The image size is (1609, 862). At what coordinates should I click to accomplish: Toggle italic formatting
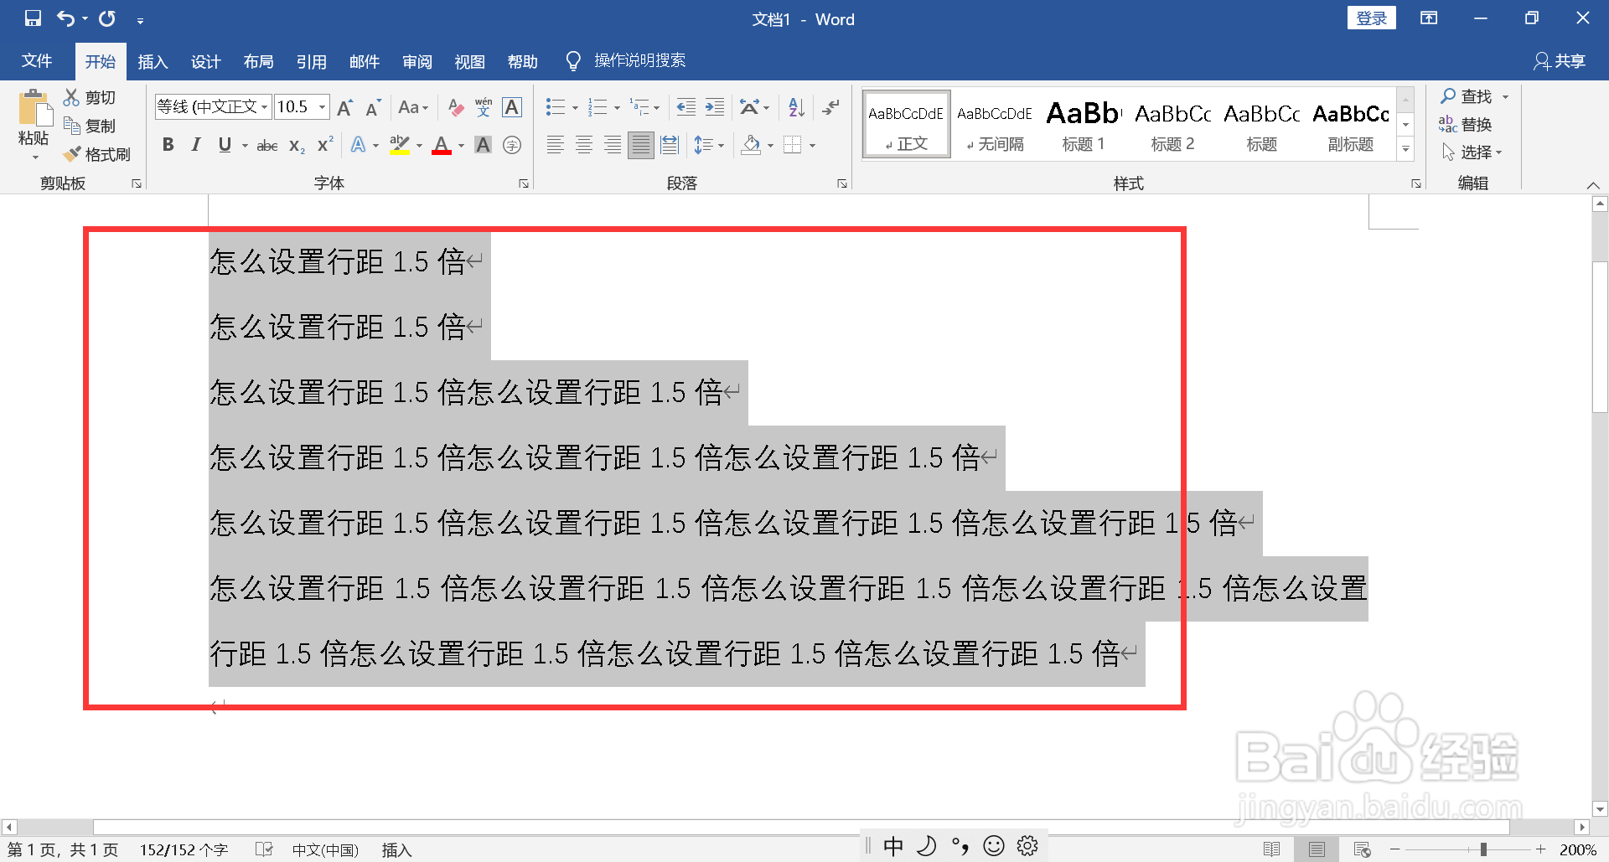tap(196, 146)
